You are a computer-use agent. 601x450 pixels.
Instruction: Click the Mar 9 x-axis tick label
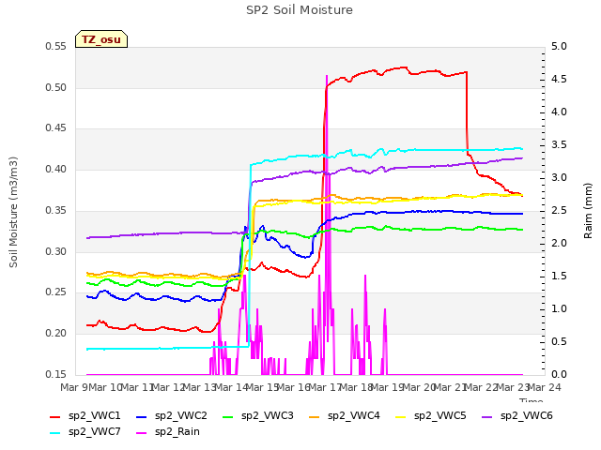[x=74, y=387]
